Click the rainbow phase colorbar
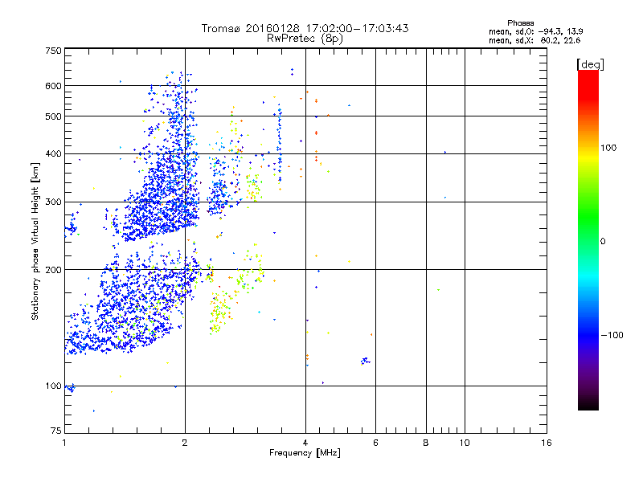Viewport: 643px width, 482px height. [x=588, y=239]
